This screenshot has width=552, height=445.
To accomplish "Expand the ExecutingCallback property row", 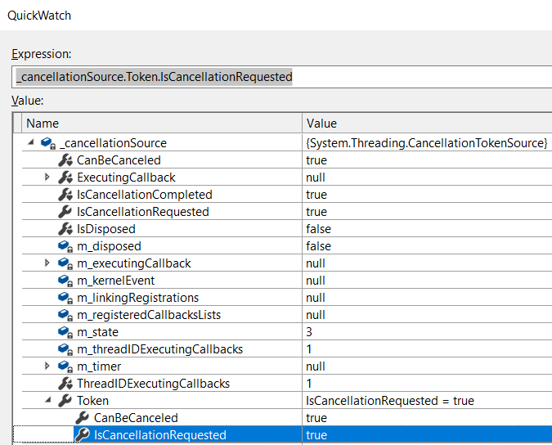I will pos(47,177).
